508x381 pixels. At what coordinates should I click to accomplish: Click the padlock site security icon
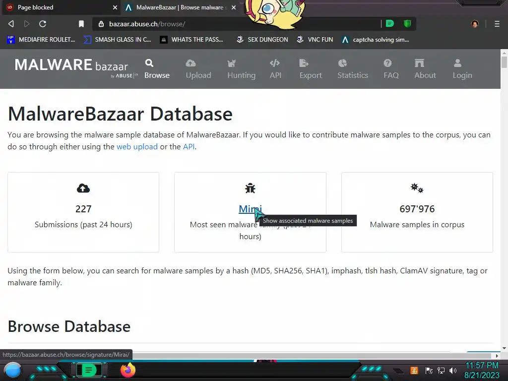click(101, 24)
